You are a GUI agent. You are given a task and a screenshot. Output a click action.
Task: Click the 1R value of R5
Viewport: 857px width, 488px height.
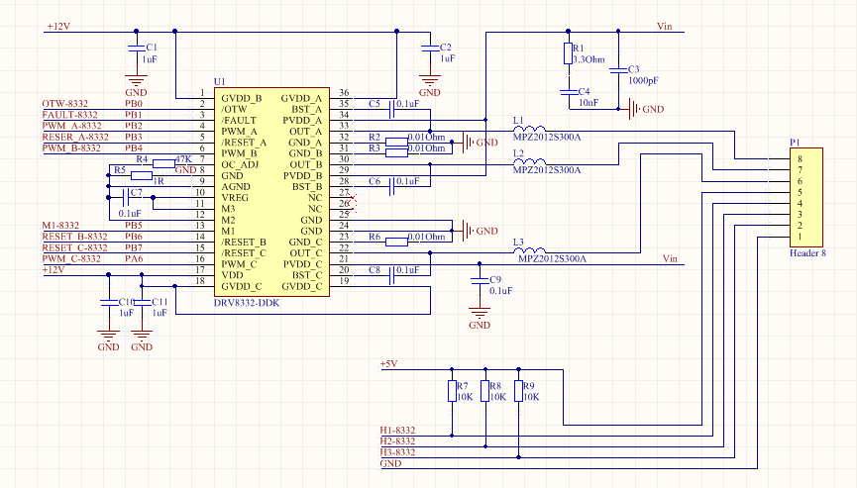[x=159, y=181]
